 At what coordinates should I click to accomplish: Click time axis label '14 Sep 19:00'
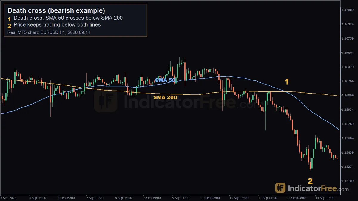click(x=325, y=198)
